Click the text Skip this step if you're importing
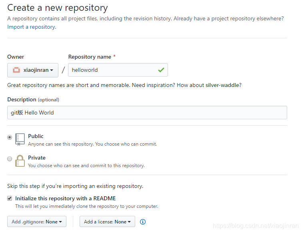Image resolution: width=302 pixels, height=233 pixels. 75,186
